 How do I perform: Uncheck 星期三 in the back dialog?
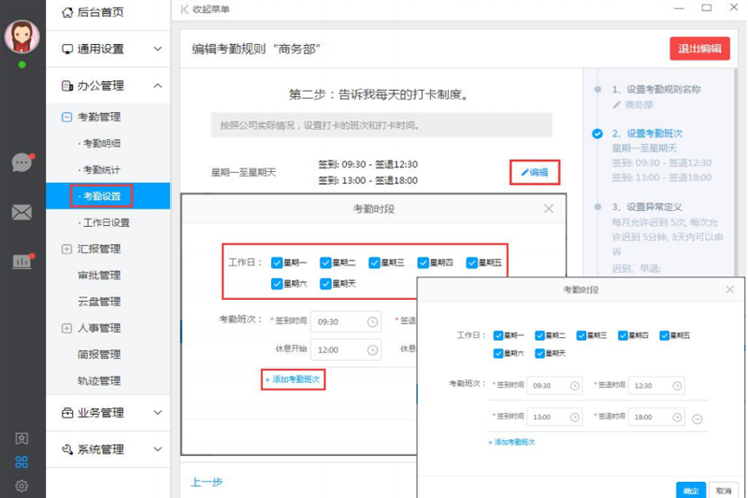click(374, 263)
